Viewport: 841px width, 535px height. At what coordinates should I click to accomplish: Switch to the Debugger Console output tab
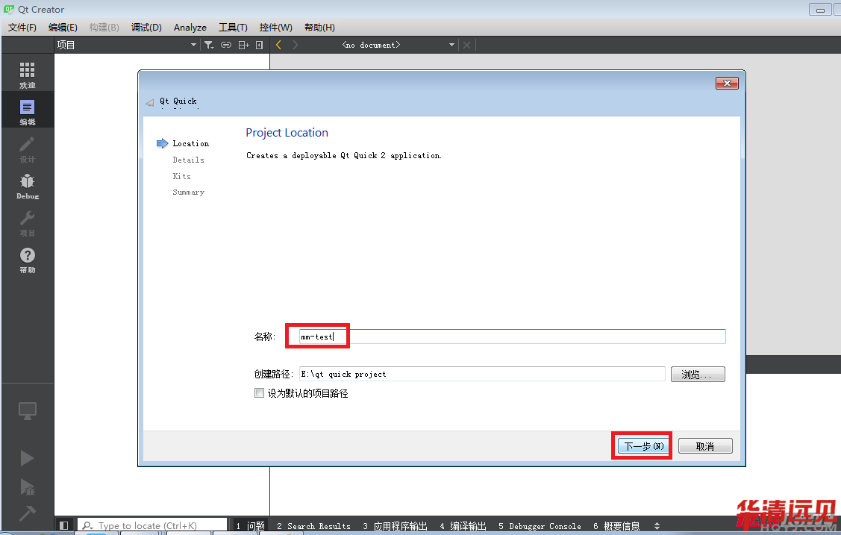(x=540, y=526)
